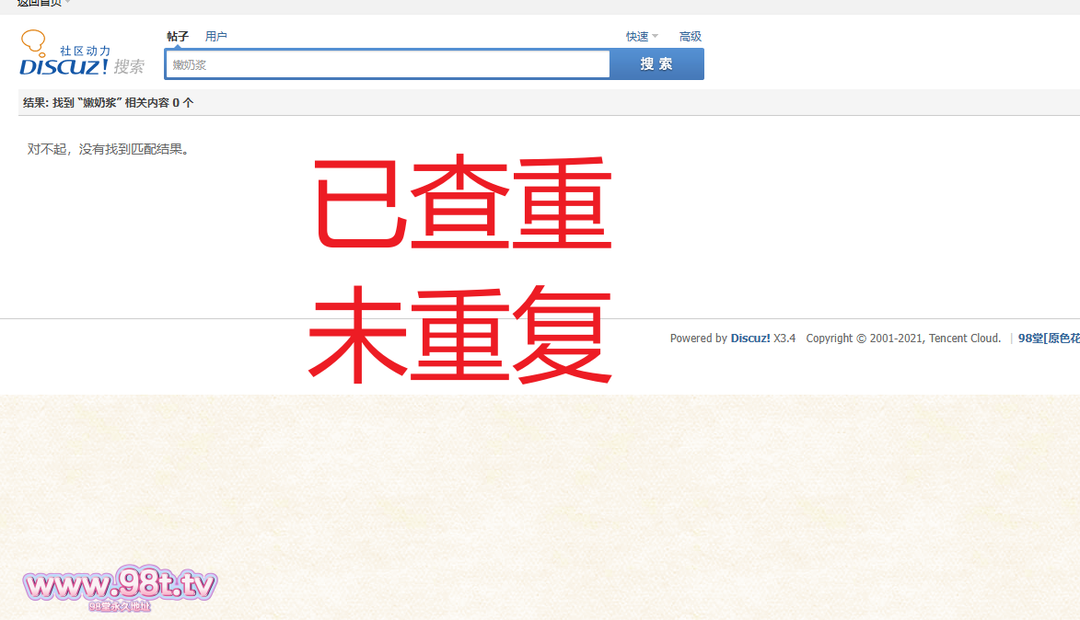Open the Discuz! link in footer

(750, 339)
